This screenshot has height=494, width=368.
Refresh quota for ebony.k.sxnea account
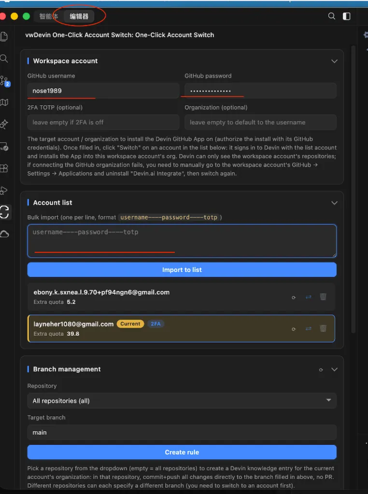[x=294, y=297]
